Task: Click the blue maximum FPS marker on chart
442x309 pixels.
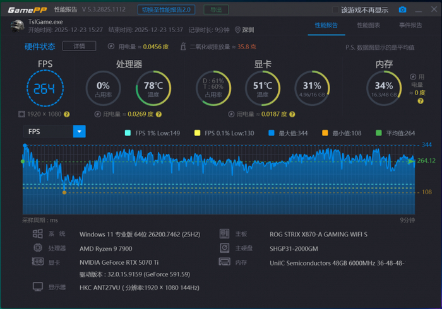Action: coord(25,145)
